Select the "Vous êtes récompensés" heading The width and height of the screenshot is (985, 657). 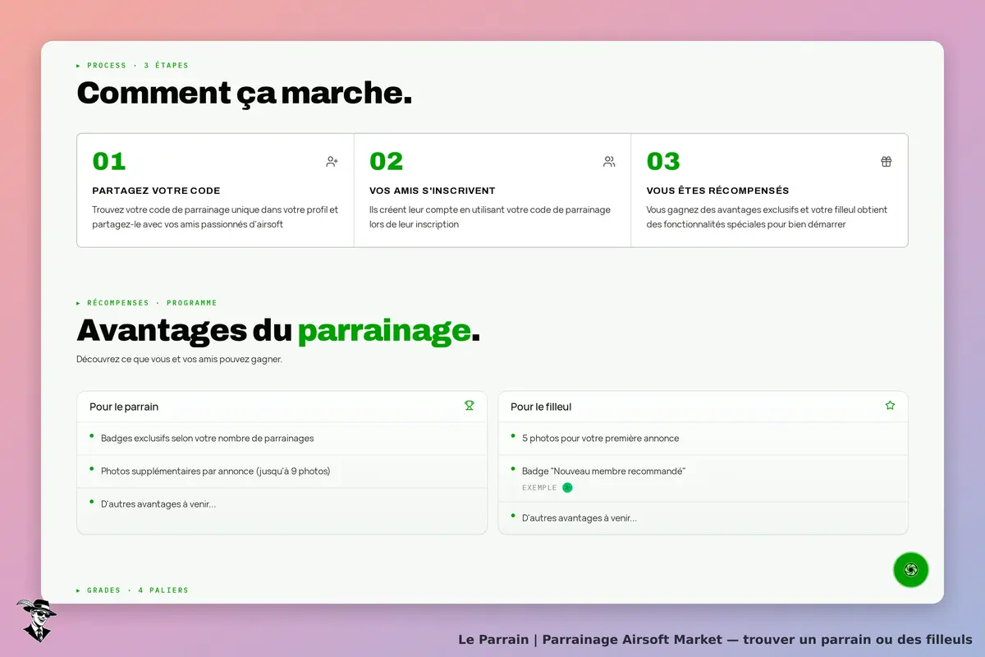717,191
